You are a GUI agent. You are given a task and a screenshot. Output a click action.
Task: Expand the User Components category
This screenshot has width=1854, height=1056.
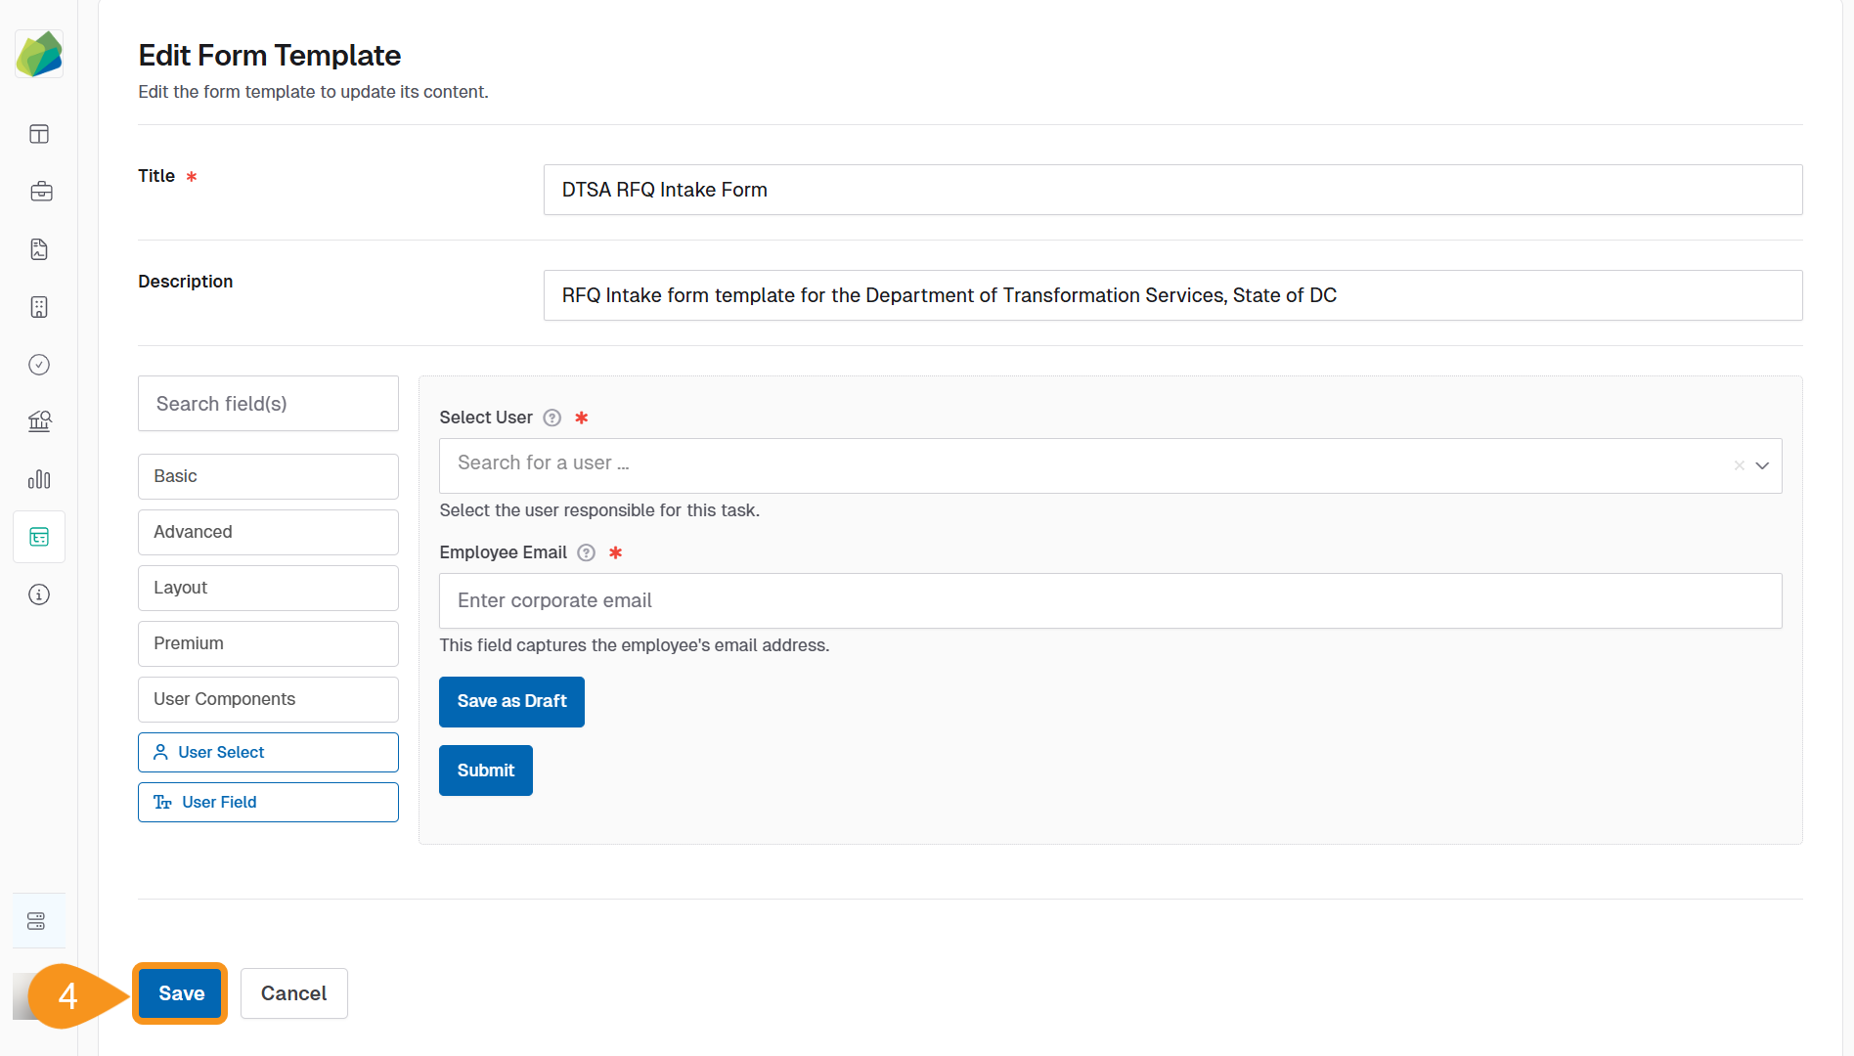[x=267, y=699]
